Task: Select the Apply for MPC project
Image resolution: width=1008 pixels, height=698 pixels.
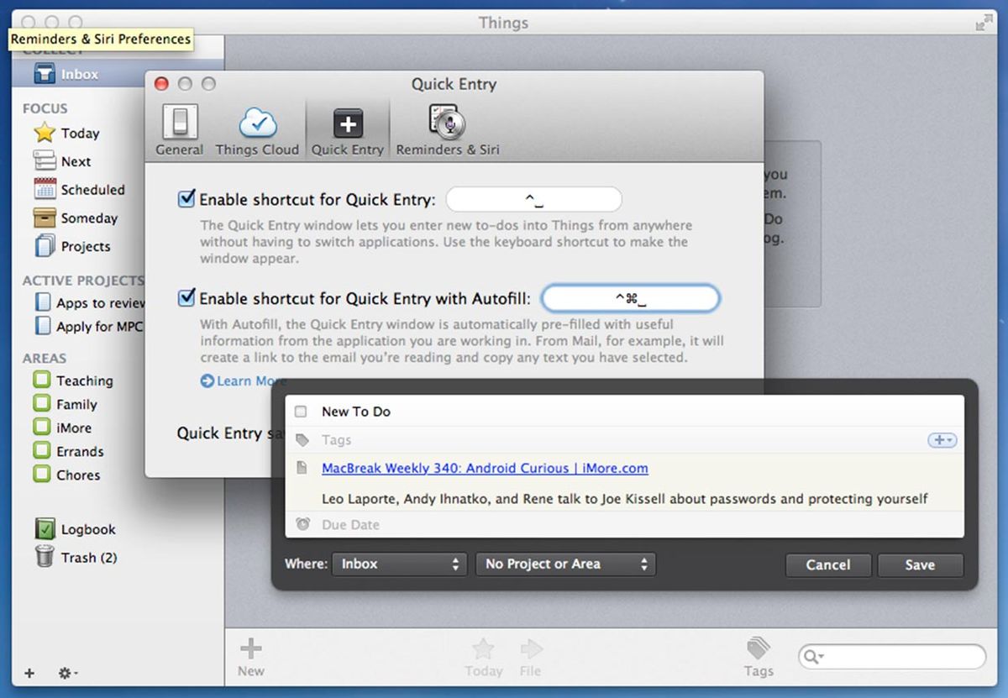Action: (x=89, y=327)
